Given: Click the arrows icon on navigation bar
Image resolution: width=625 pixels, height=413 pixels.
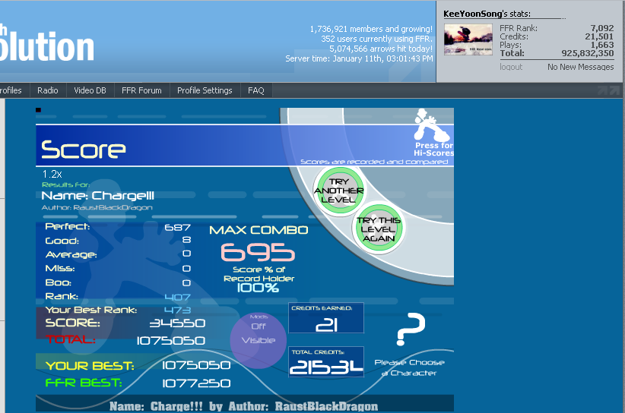Looking at the screenshot, I should tap(608, 90).
